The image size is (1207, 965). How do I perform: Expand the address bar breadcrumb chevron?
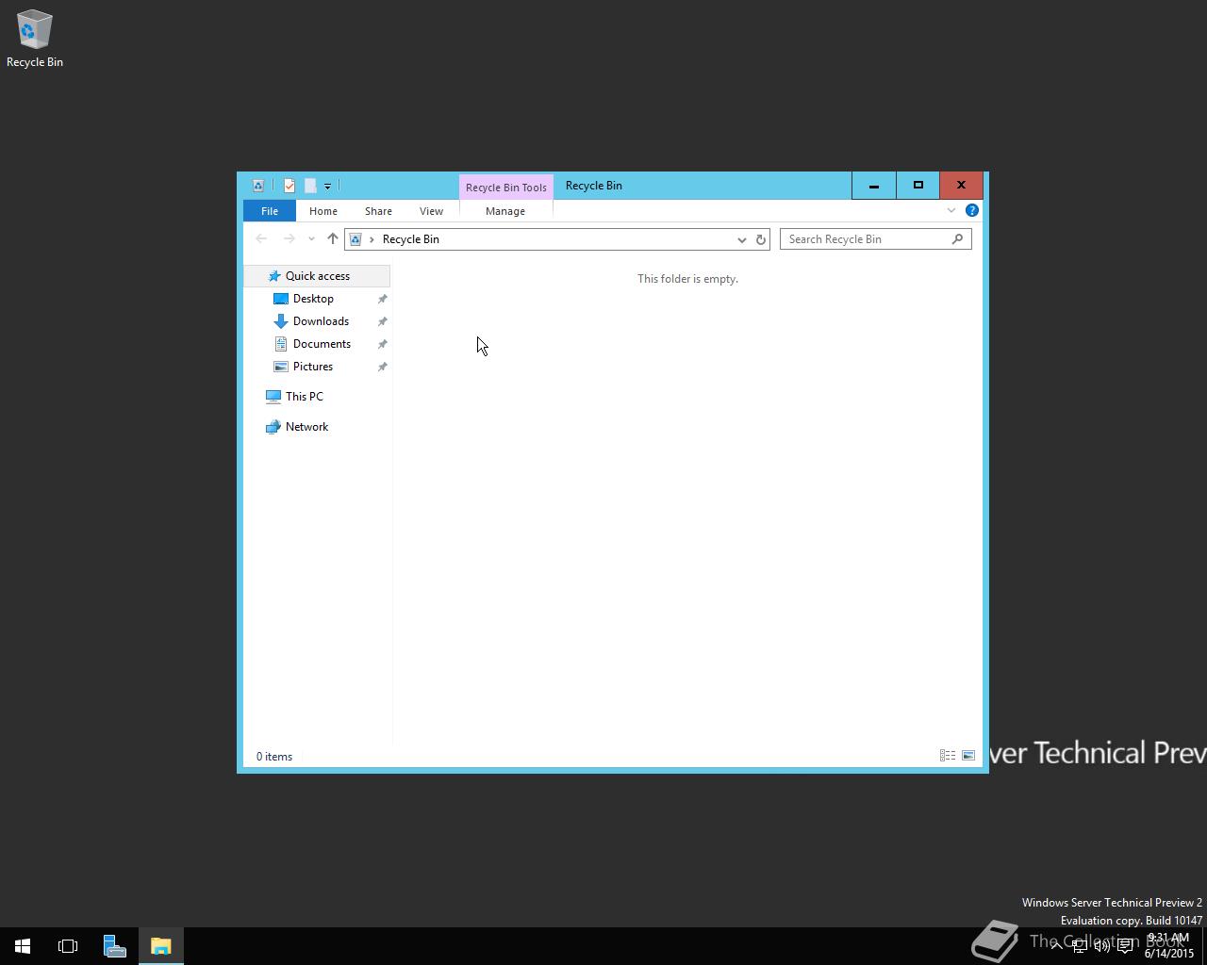click(372, 239)
